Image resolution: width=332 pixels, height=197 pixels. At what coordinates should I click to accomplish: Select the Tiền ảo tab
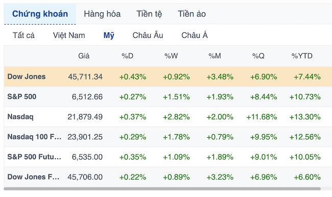point(192,14)
